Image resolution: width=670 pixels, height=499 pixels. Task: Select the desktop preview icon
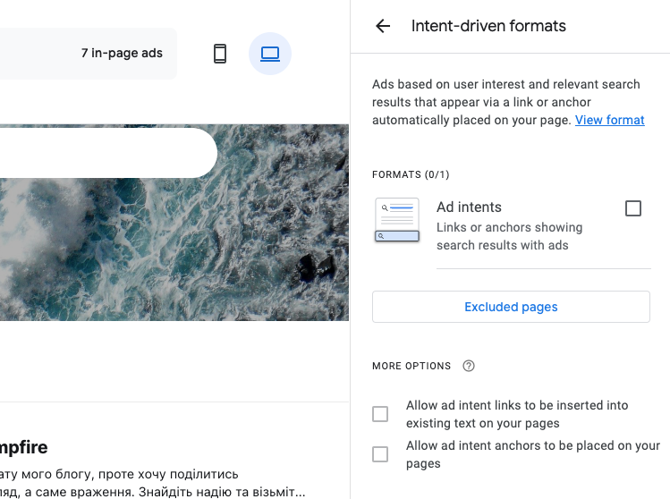270,54
